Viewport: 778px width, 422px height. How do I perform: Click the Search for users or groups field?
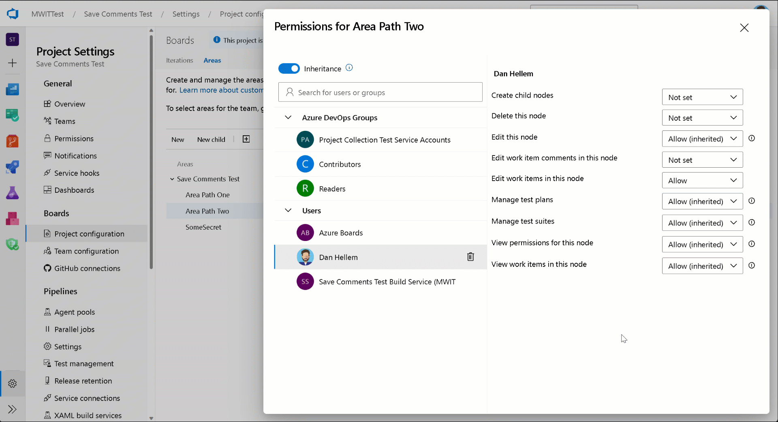tap(380, 92)
